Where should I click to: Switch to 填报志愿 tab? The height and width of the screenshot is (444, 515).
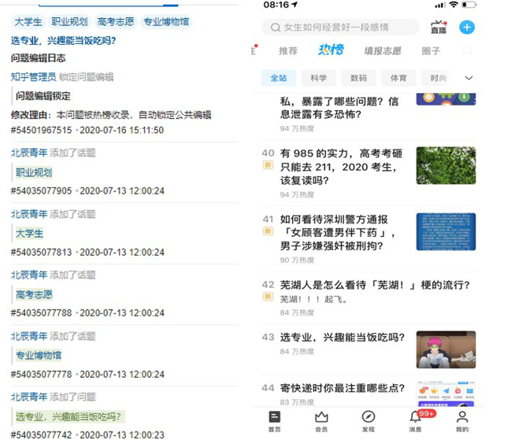pos(383,51)
